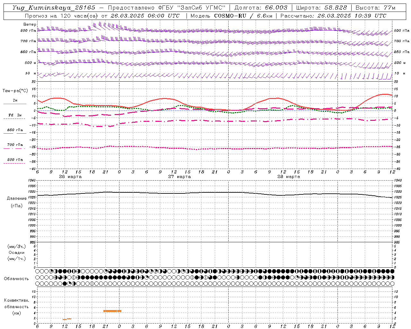Click the 28 марта date label
411x329 pixels.
click(289, 177)
